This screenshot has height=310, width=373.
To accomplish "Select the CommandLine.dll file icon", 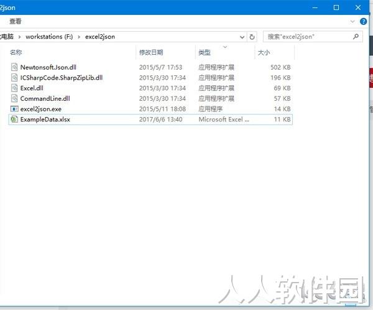I will [x=14, y=98].
